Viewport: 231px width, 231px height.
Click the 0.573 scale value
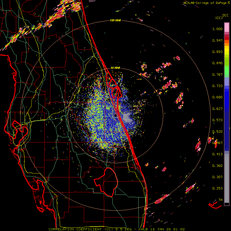tap(217, 120)
